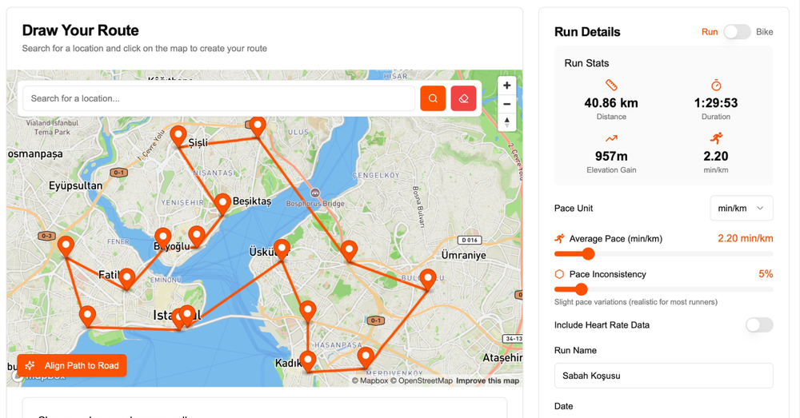This screenshot has height=418, width=800.
Task: Click the Bike mode label
Action: (764, 32)
